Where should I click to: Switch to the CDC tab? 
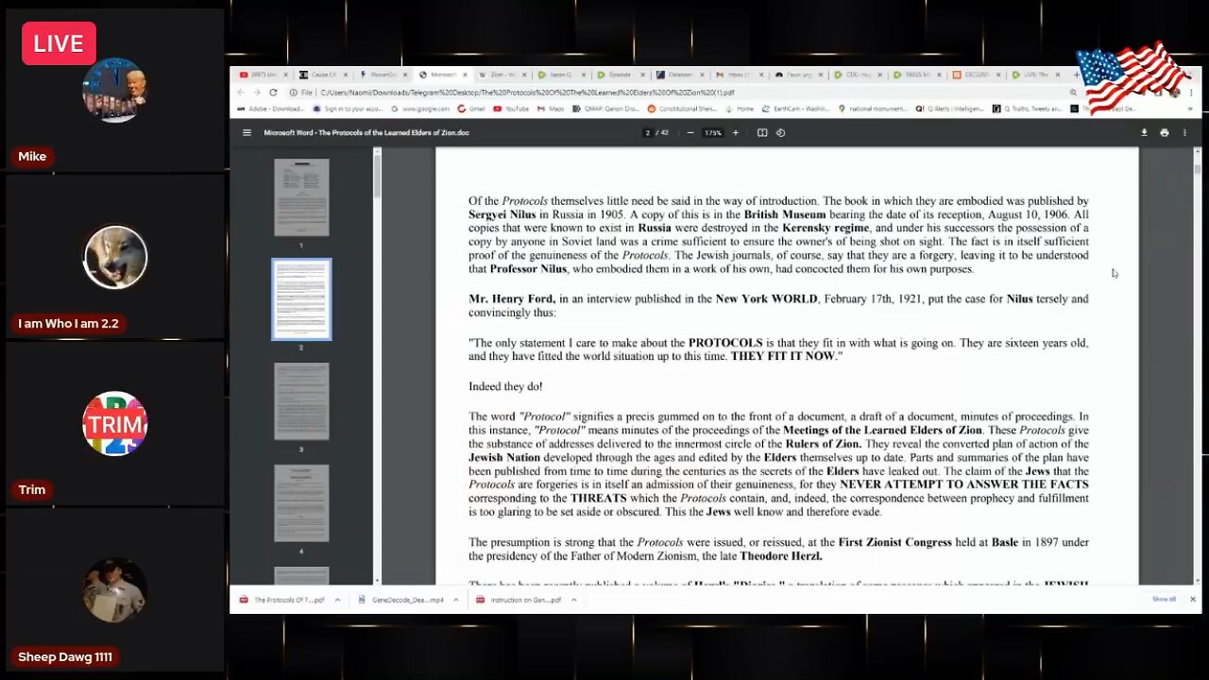point(857,75)
